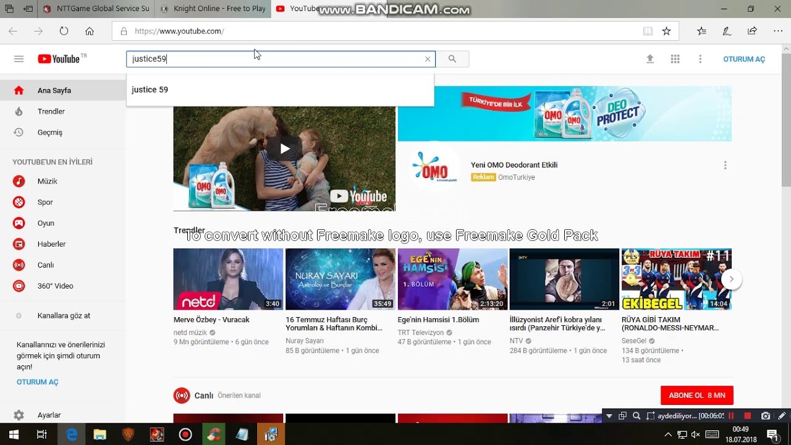Open the netd müzik channel
Image resolution: width=791 pixels, height=445 pixels.
pyautogui.click(x=190, y=333)
